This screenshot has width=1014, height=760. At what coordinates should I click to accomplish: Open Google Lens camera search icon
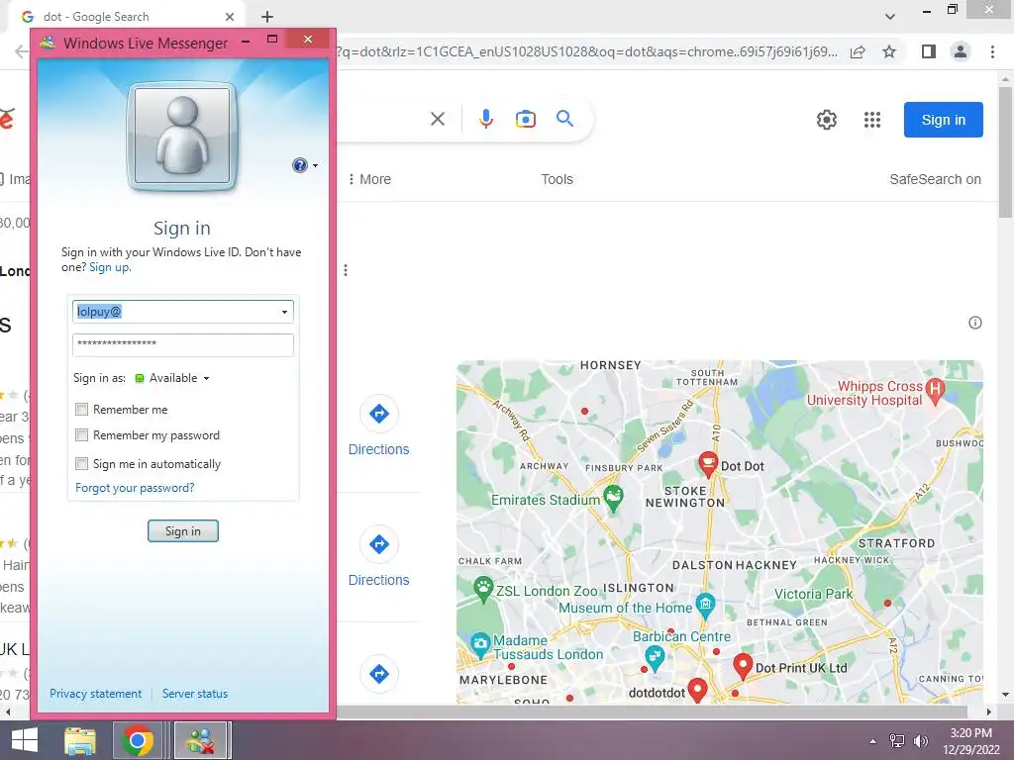click(x=525, y=119)
